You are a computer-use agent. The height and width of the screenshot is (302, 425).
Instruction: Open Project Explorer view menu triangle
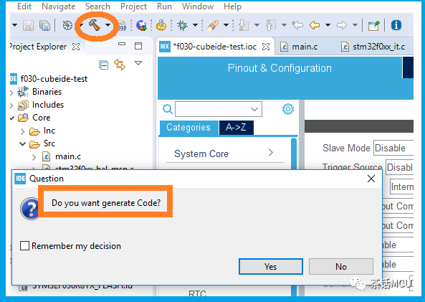(x=138, y=63)
